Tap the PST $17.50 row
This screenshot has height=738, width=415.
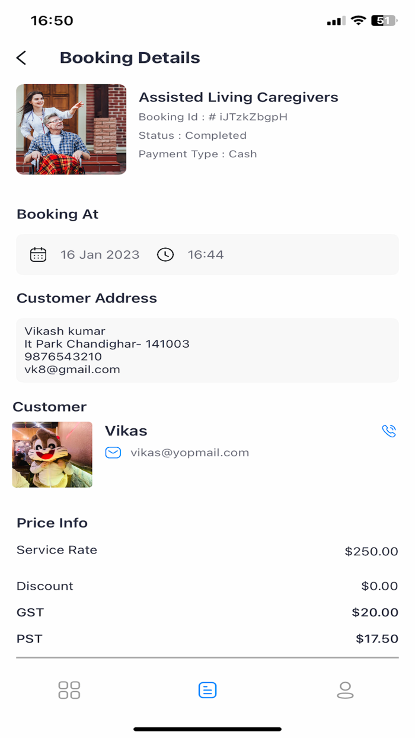(207, 639)
